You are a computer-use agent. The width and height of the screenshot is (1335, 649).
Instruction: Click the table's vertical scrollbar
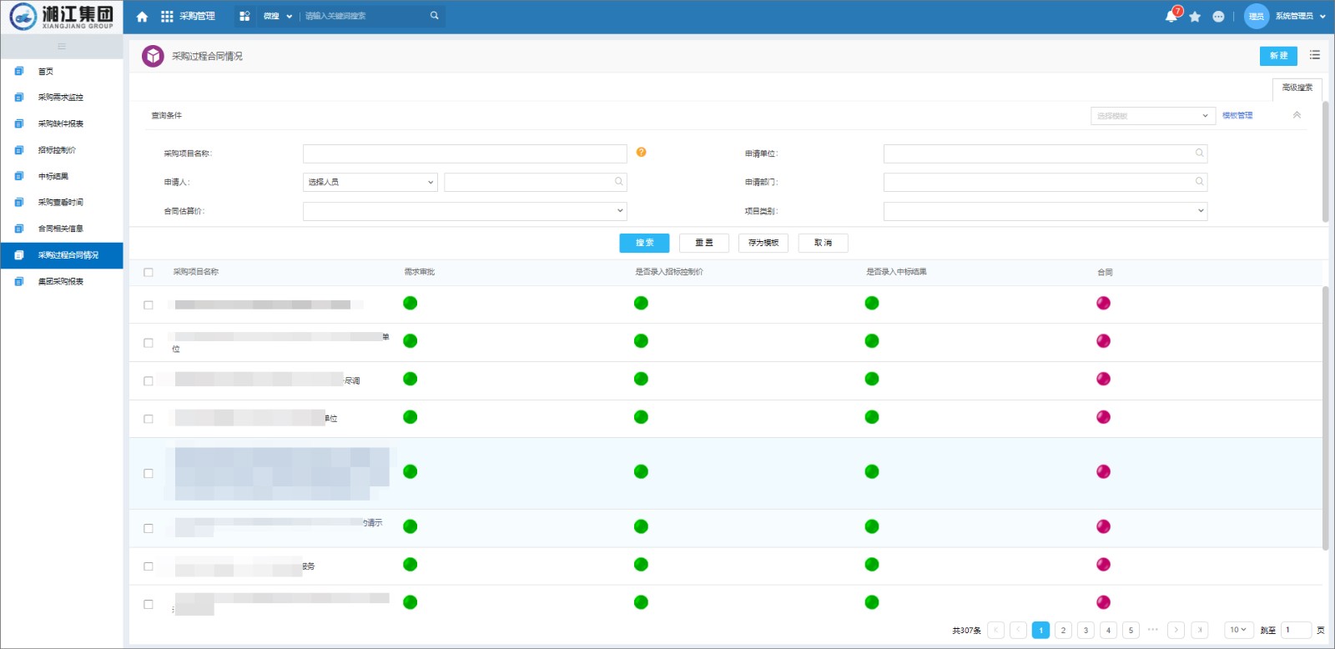click(x=1325, y=418)
